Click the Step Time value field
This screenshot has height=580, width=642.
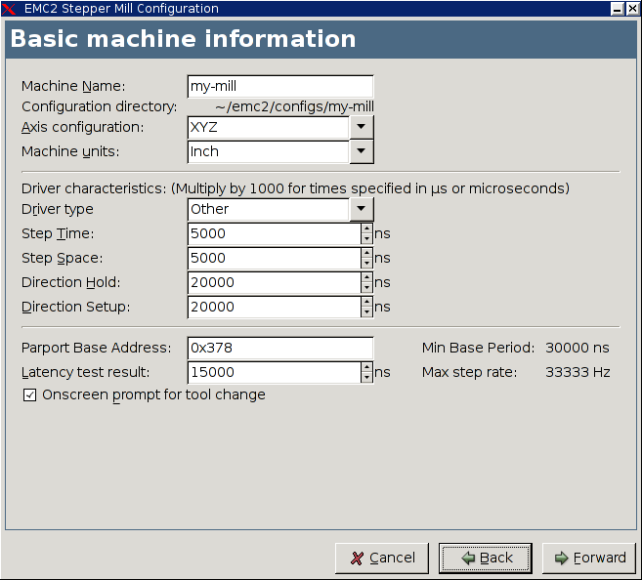[275, 233]
